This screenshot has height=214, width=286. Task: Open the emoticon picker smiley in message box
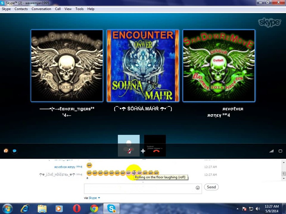tap(198, 188)
